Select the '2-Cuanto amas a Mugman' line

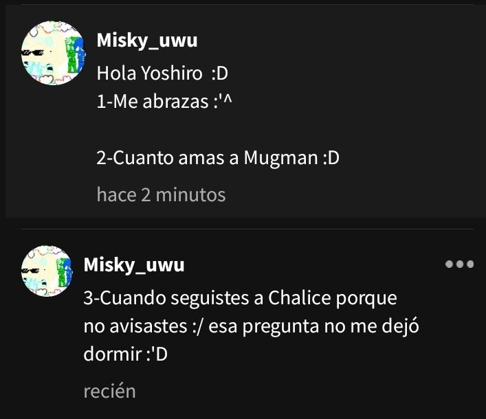pyautogui.click(x=218, y=158)
